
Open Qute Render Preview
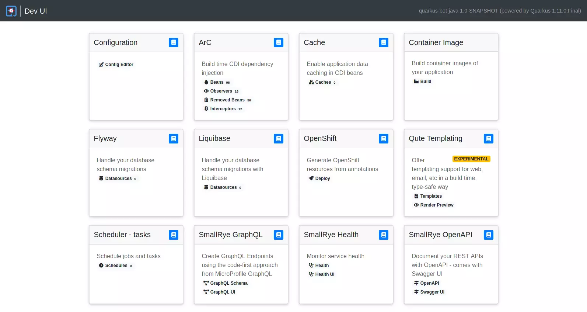436,205
